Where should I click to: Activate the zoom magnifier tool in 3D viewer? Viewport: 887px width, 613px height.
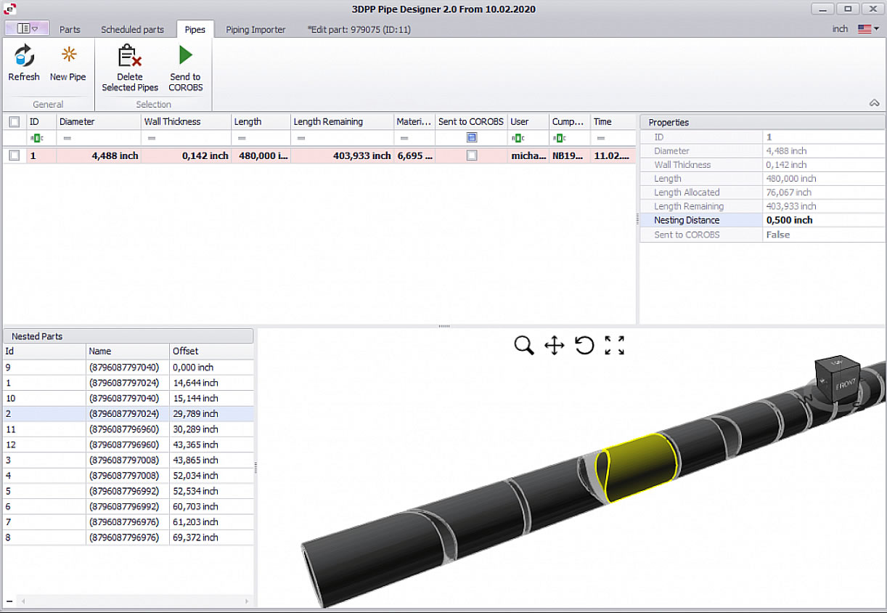tap(523, 346)
